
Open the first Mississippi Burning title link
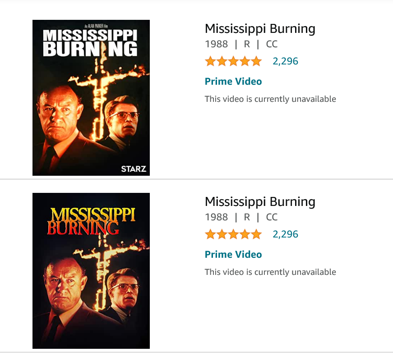[x=260, y=29]
